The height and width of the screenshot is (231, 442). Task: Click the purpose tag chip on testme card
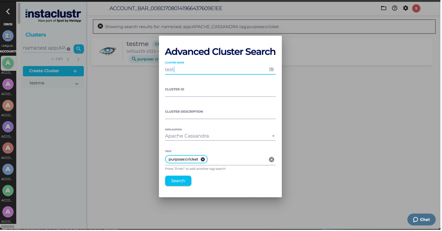(x=144, y=59)
